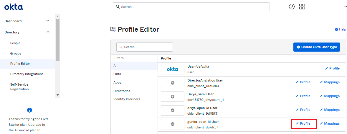Open Directory Integrations in the sidebar
The width and height of the screenshot is (347, 134).
[27, 74]
